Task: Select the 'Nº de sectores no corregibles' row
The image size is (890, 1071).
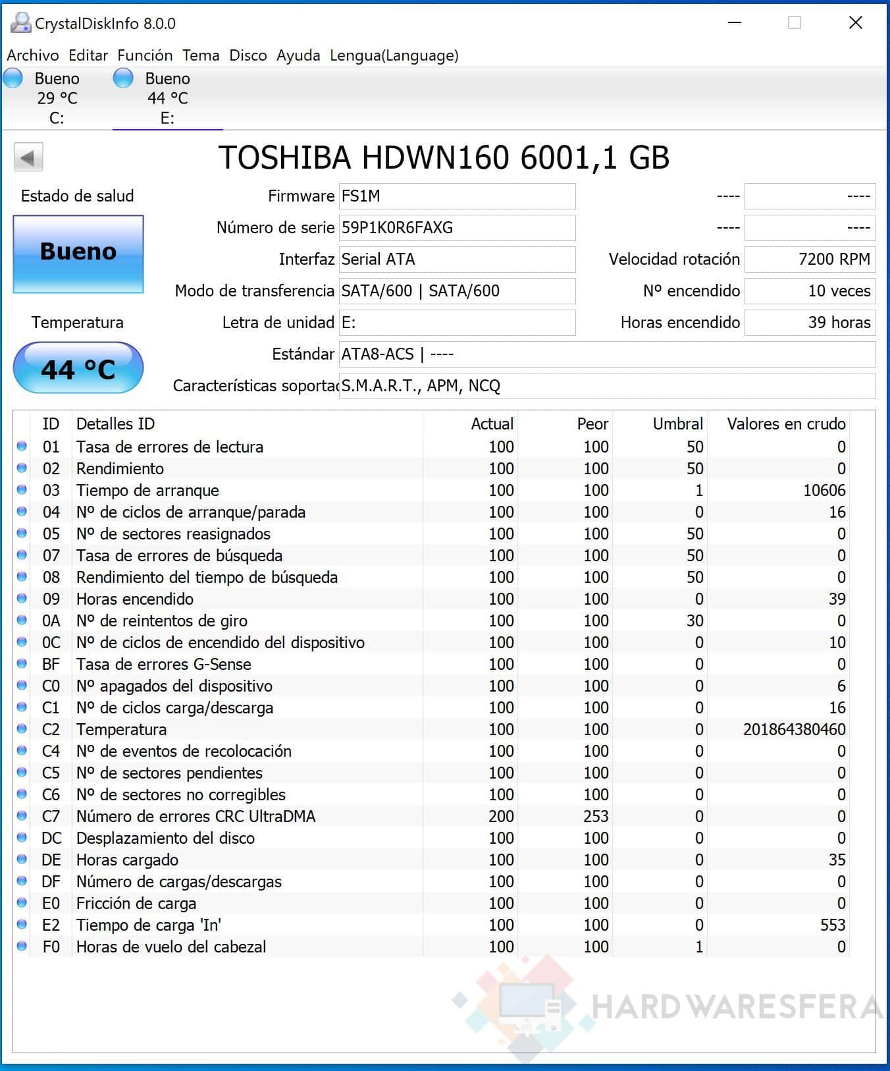Action: point(432,794)
